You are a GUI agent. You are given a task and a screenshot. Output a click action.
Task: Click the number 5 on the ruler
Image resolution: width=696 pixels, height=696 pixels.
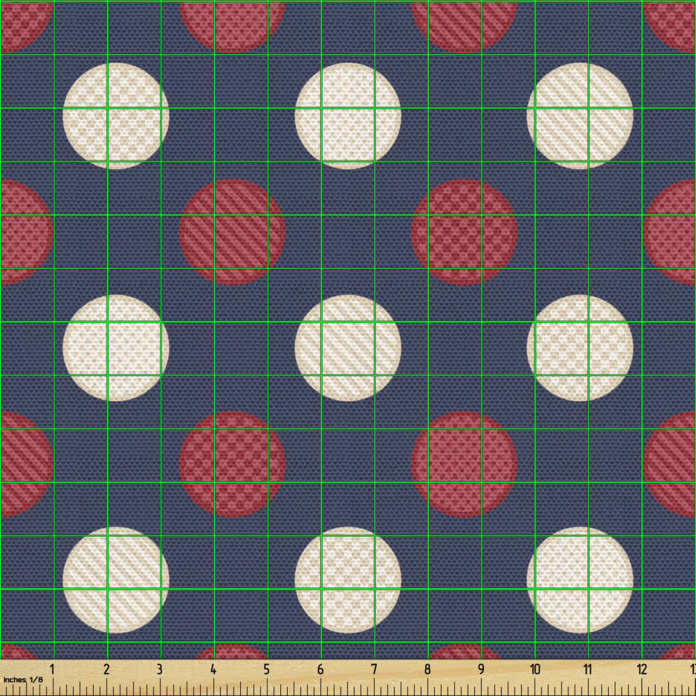pyautogui.click(x=267, y=669)
